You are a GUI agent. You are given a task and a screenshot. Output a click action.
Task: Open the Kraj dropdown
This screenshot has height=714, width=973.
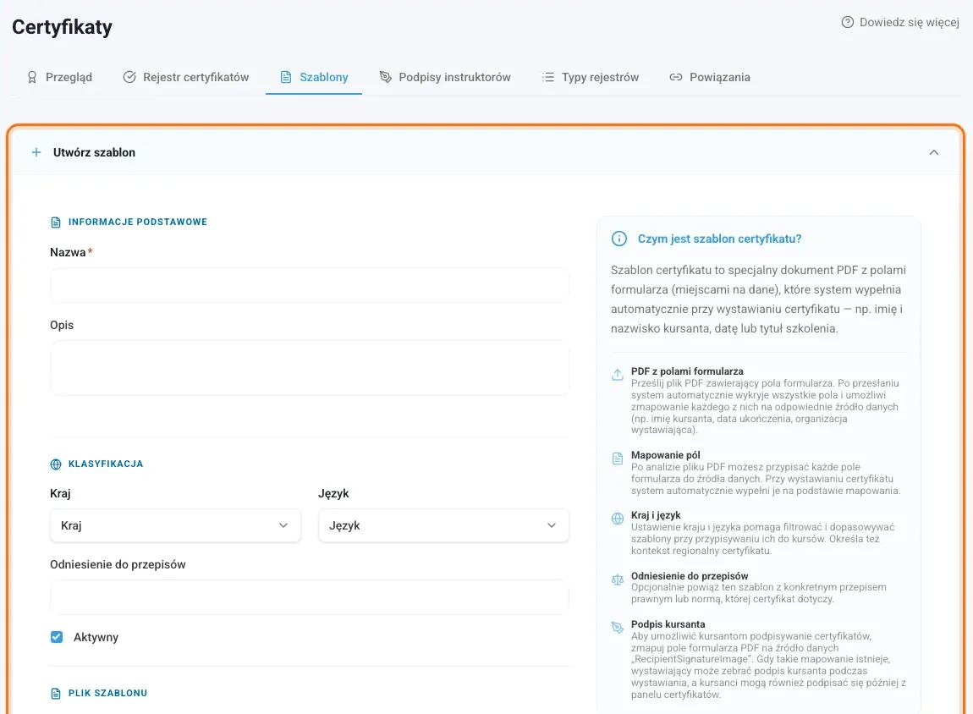click(x=176, y=525)
